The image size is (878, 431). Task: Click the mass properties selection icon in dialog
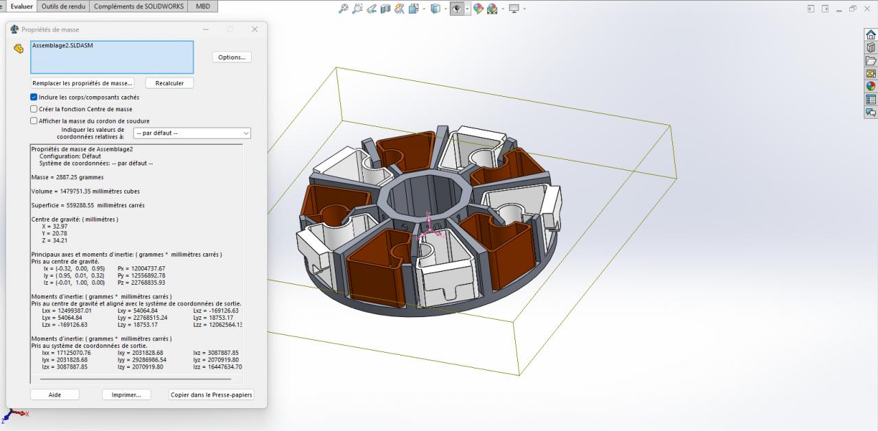[19, 49]
